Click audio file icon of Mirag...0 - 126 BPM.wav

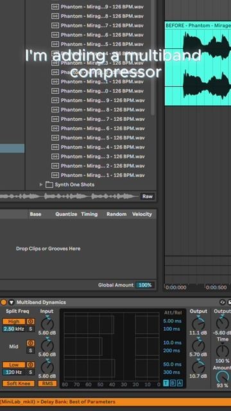[55, 91]
